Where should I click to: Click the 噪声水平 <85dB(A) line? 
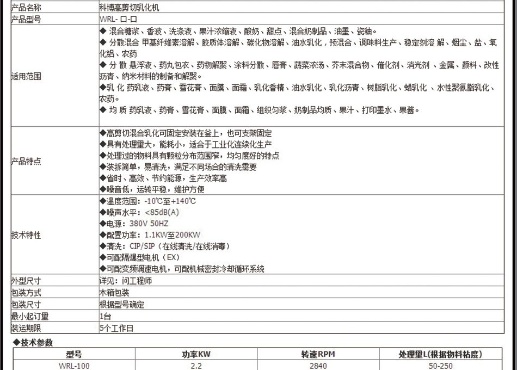[x=140, y=212]
